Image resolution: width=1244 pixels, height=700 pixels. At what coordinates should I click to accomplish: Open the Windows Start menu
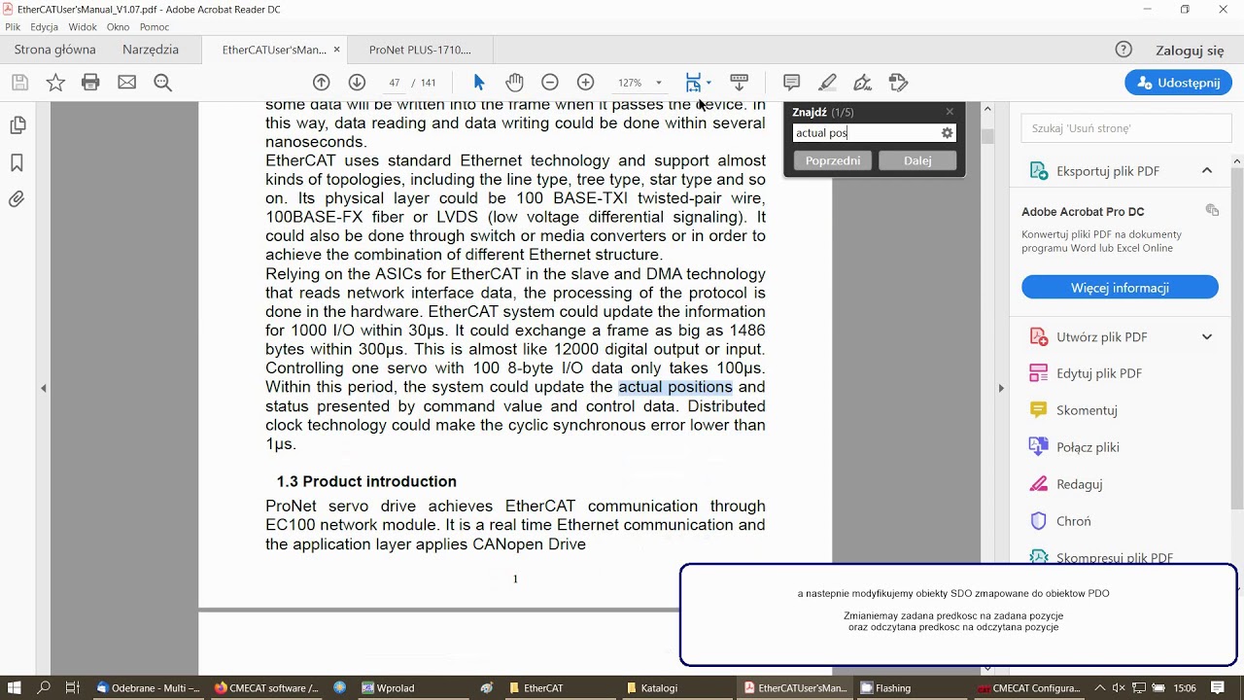[x=15, y=688]
